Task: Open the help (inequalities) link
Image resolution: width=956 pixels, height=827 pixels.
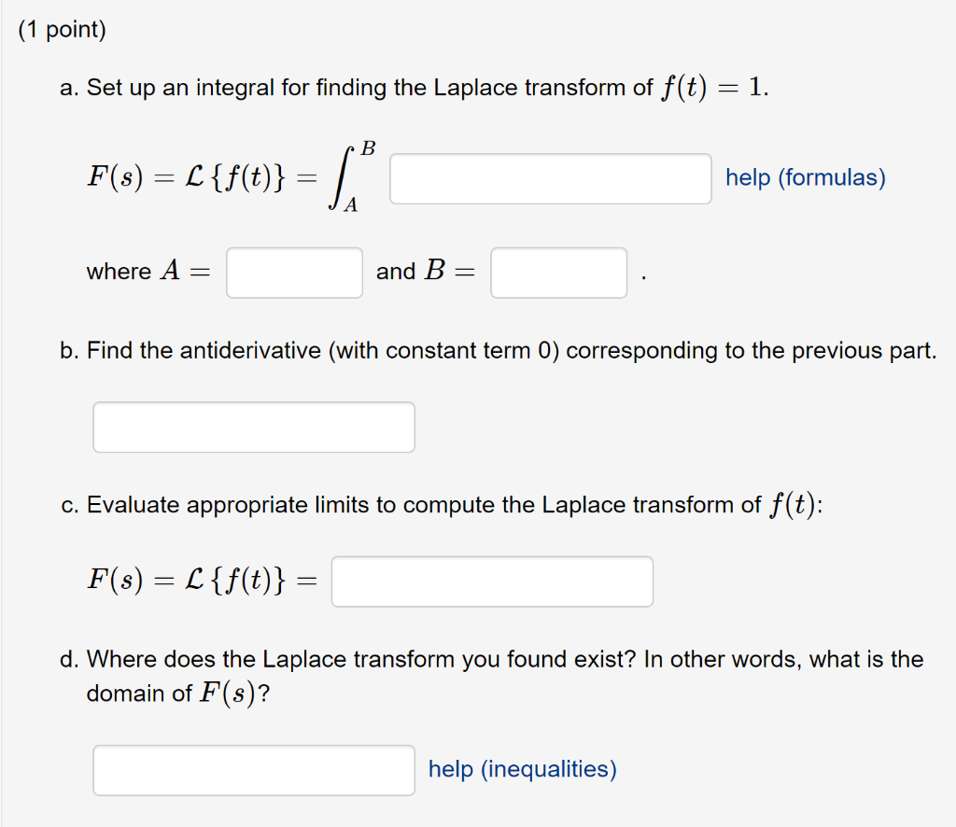Action: tap(522, 769)
